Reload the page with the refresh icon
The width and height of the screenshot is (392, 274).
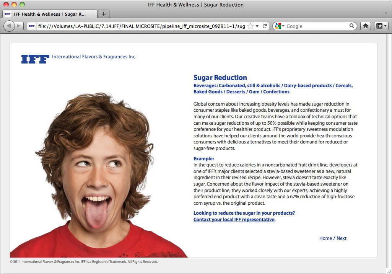[x=265, y=26]
